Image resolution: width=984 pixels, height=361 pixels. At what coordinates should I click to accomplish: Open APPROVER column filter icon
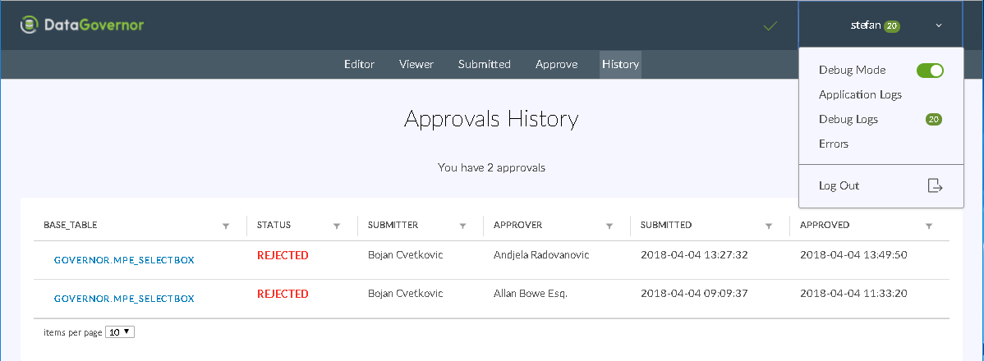(x=609, y=226)
